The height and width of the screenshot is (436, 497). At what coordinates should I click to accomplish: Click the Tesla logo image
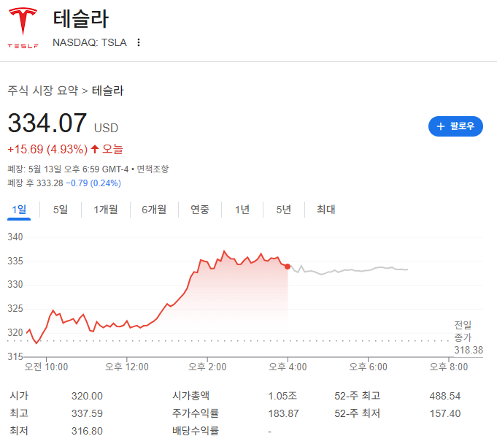pos(23,28)
